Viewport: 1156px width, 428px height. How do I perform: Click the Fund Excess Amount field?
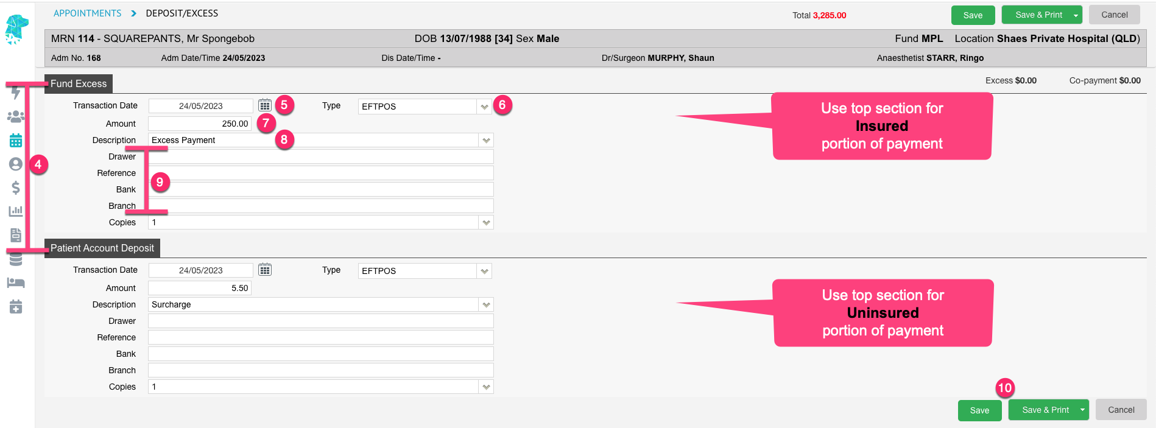(x=200, y=124)
